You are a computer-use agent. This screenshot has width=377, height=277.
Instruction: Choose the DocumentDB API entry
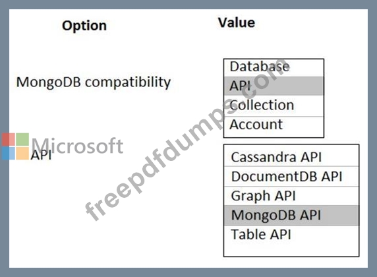[x=291, y=176]
